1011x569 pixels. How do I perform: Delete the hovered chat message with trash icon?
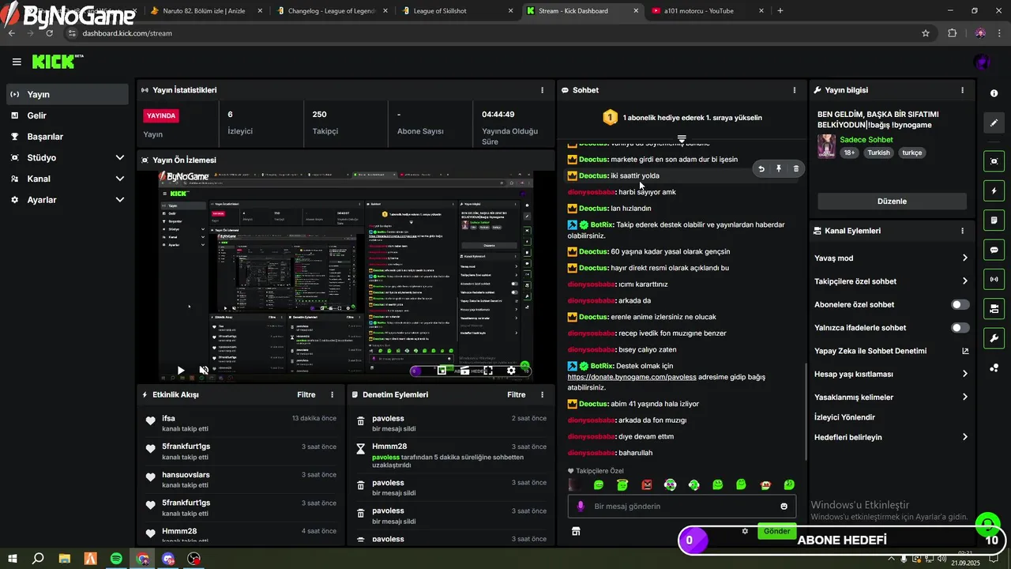795,168
